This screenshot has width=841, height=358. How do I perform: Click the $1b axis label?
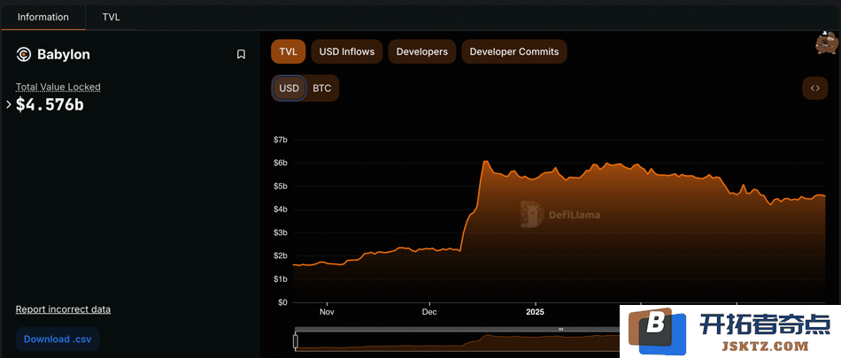(x=280, y=279)
